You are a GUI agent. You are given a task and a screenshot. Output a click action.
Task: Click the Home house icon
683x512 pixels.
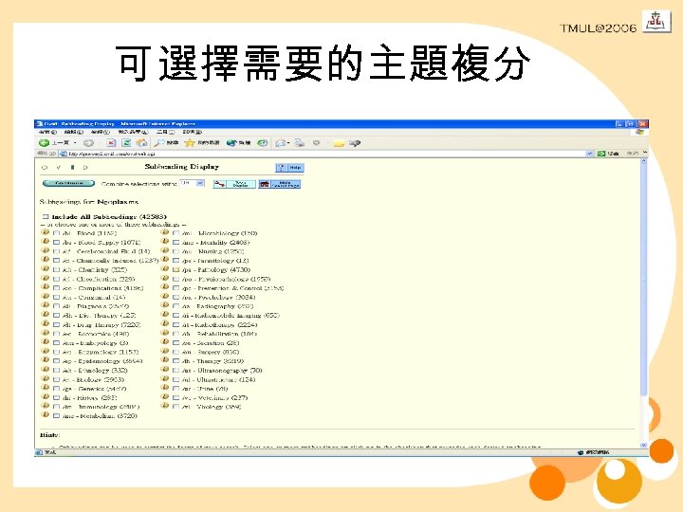141,143
